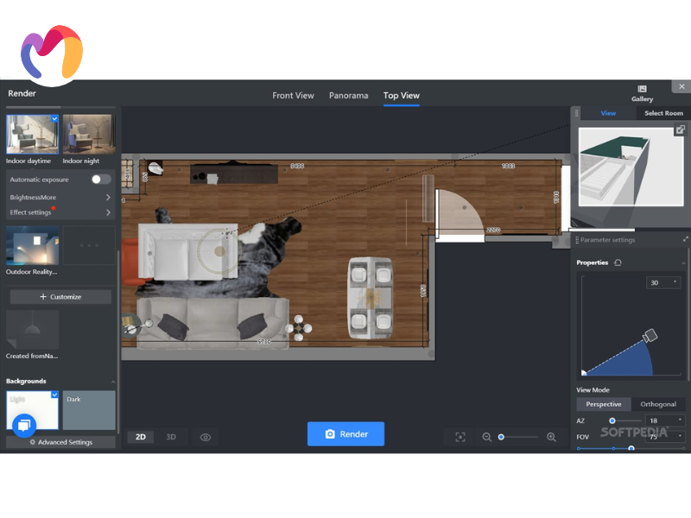Click the zoom out magnifier

coord(487,437)
